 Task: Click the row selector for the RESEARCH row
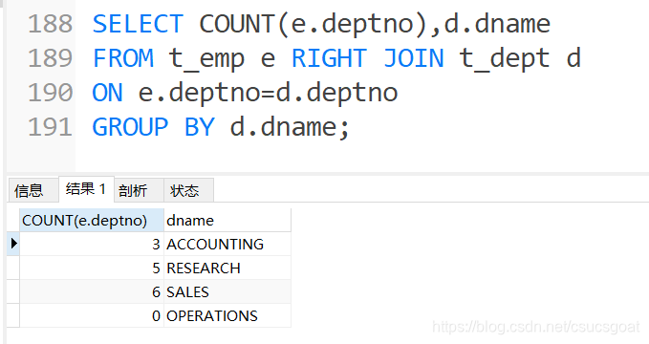(x=13, y=268)
